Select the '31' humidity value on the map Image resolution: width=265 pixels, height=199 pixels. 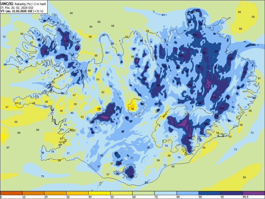coord(100,109)
